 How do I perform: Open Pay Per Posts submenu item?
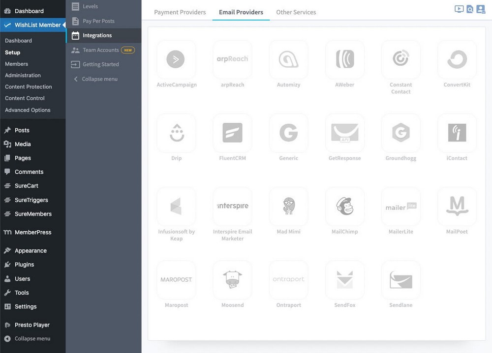point(103,21)
